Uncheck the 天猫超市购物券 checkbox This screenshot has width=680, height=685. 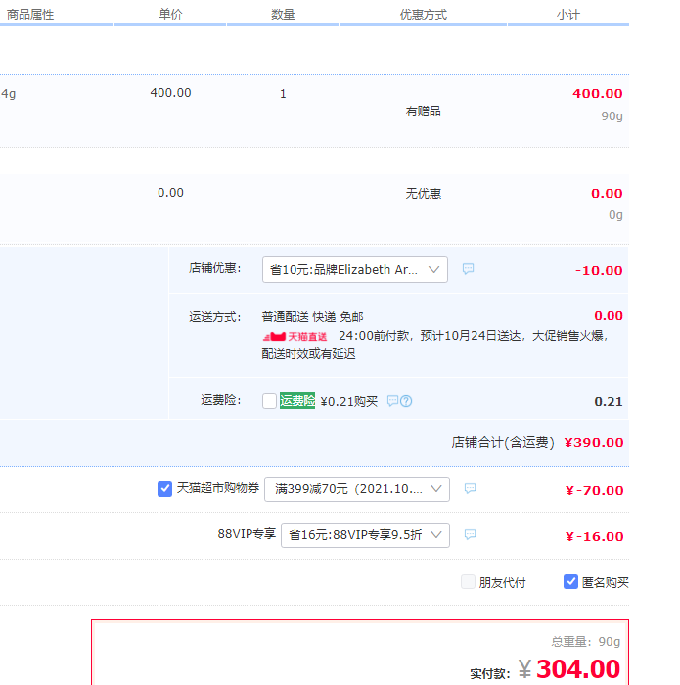[x=164, y=489]
